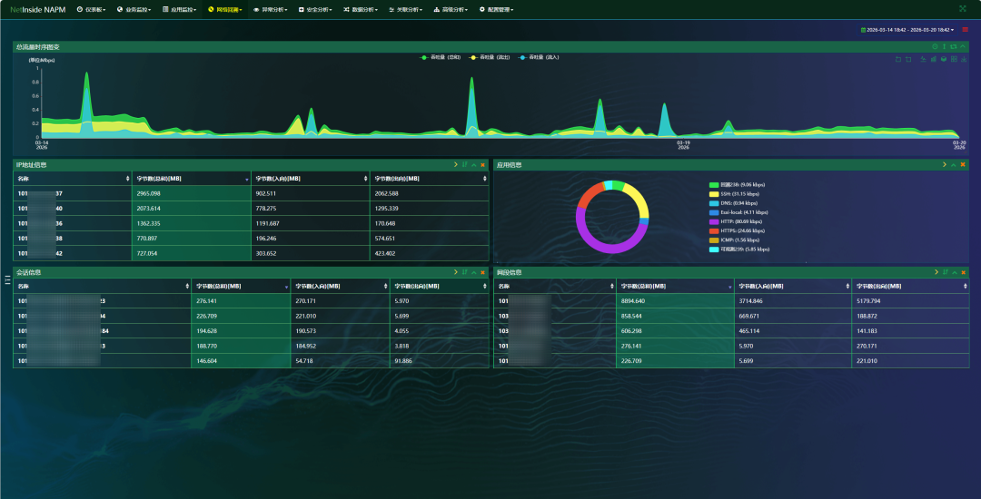The image size is (981, 499).
Task: Collapse the 应用信息 panel using its chevron
Action: 954,165
